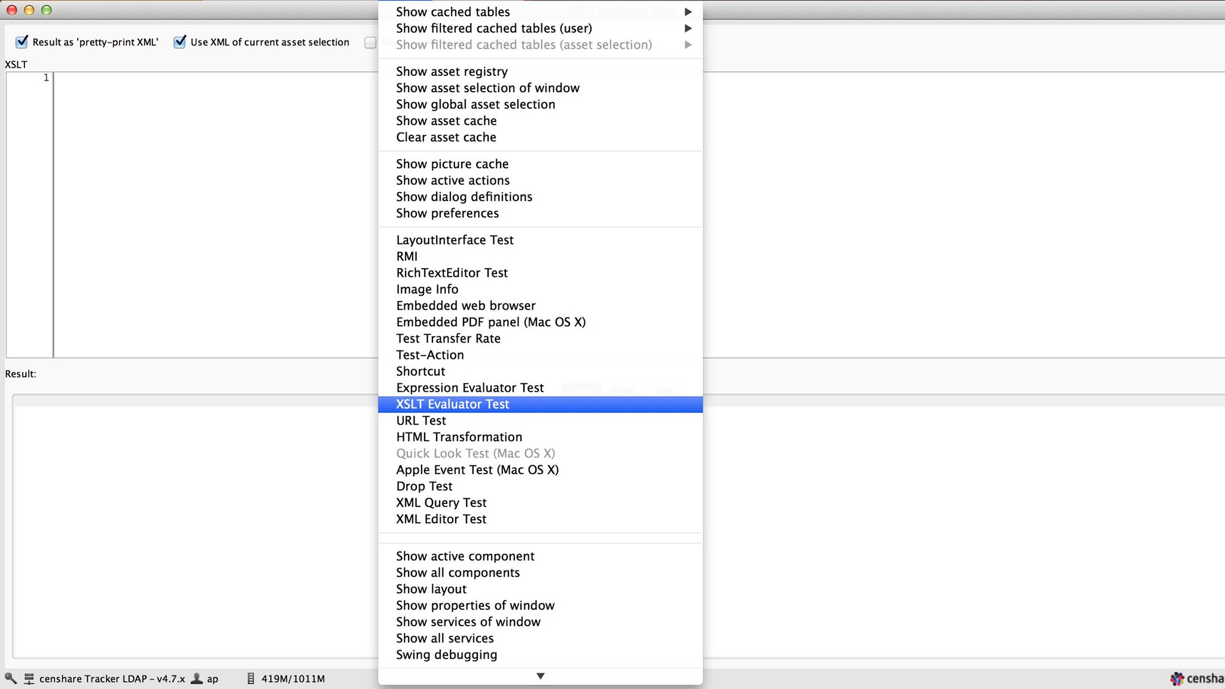Open 'Show picture cache'
This screenshot has height=689, width=1225.
pyautogui.click(x=452, y=164)
